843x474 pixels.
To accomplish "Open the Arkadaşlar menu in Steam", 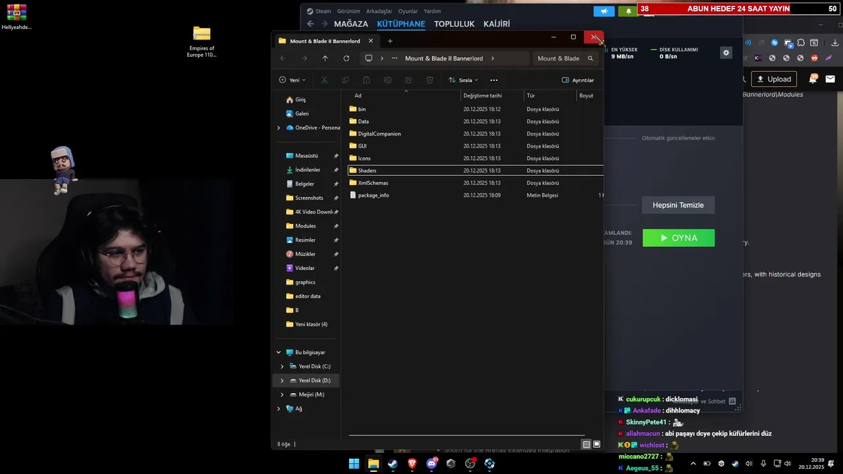I will click(379, 11).
